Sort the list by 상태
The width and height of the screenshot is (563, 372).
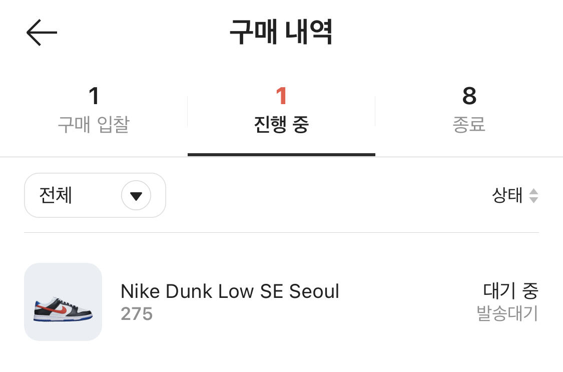pyautogui.click(x=515, y=196)
